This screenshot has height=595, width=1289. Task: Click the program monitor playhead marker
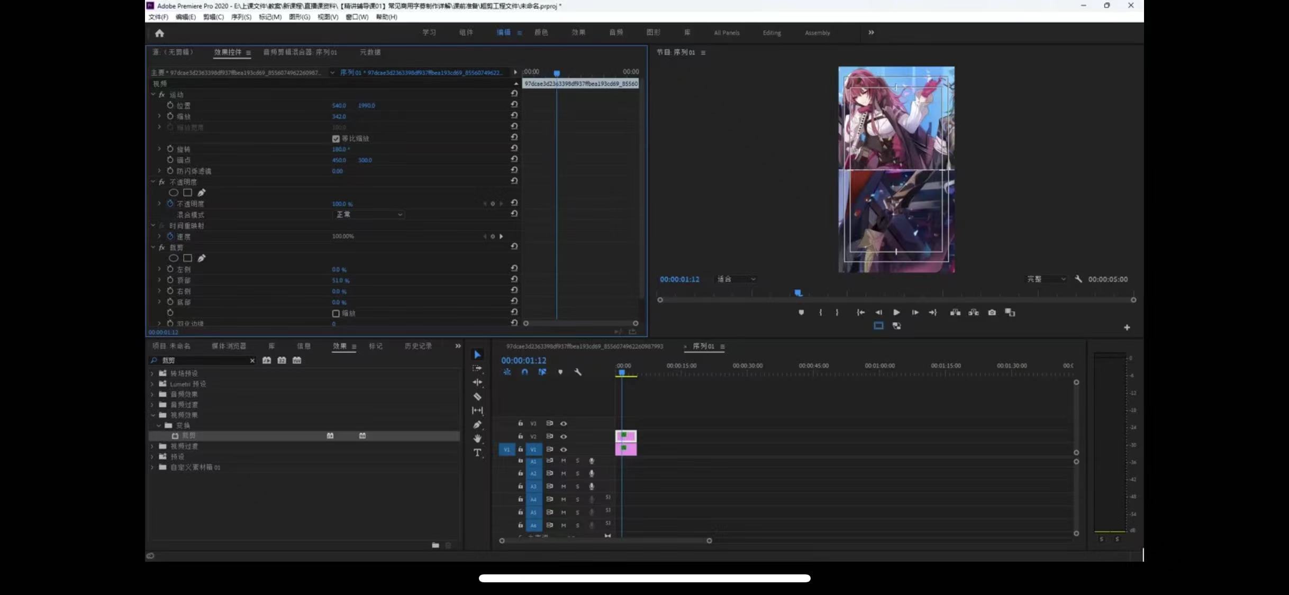coord(798,293)
